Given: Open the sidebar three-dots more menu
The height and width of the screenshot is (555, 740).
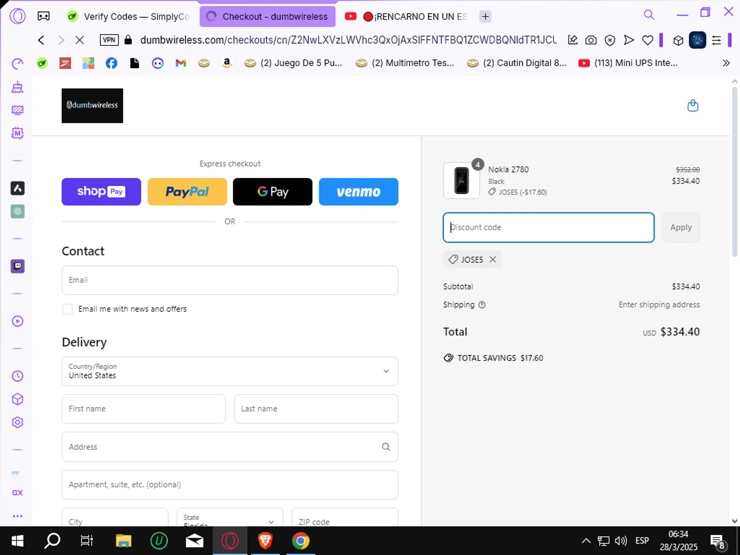Looking at the screenshot, I should coord(17,516).
